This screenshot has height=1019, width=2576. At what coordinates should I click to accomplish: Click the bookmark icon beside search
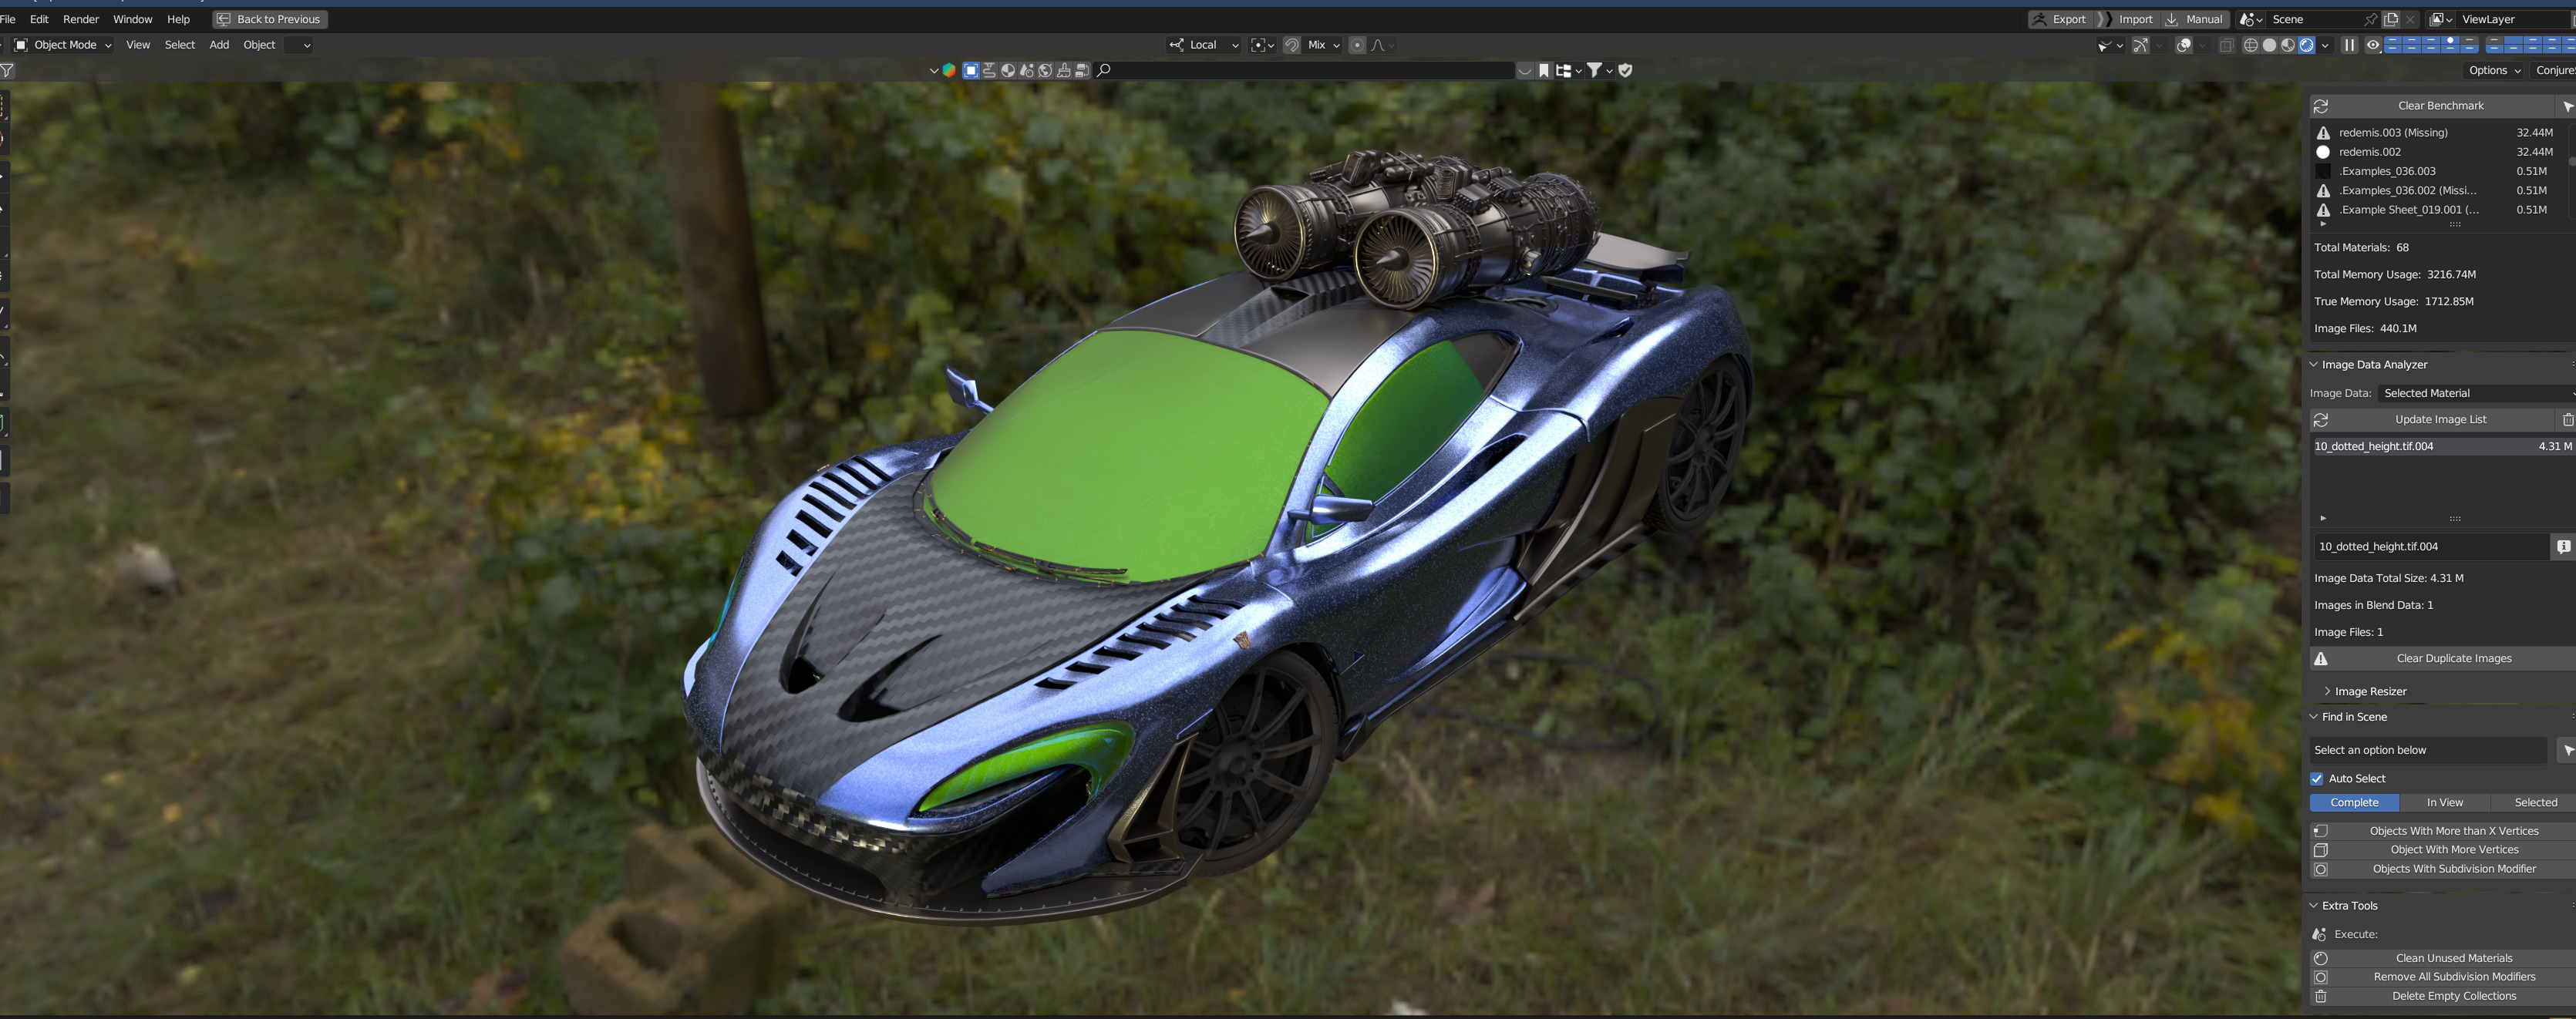click(x=1544, y=70)
